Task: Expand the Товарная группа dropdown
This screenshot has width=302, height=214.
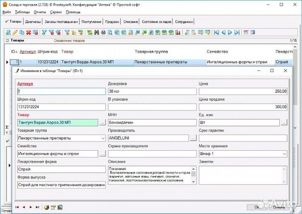Action: (x=103, y=138)
